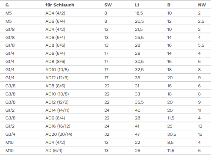Click the B value 8,5
211x155 pixels.
[170, 143]
